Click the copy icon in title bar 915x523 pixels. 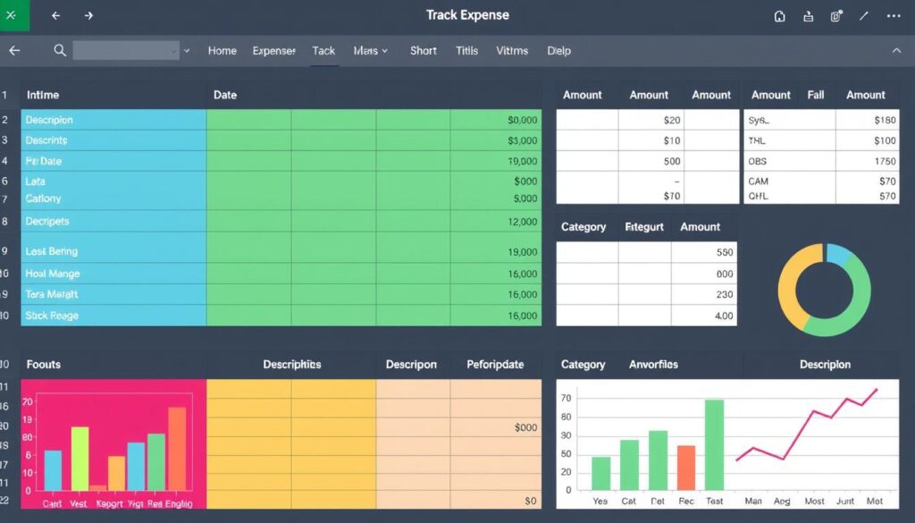tap(836, 16)
